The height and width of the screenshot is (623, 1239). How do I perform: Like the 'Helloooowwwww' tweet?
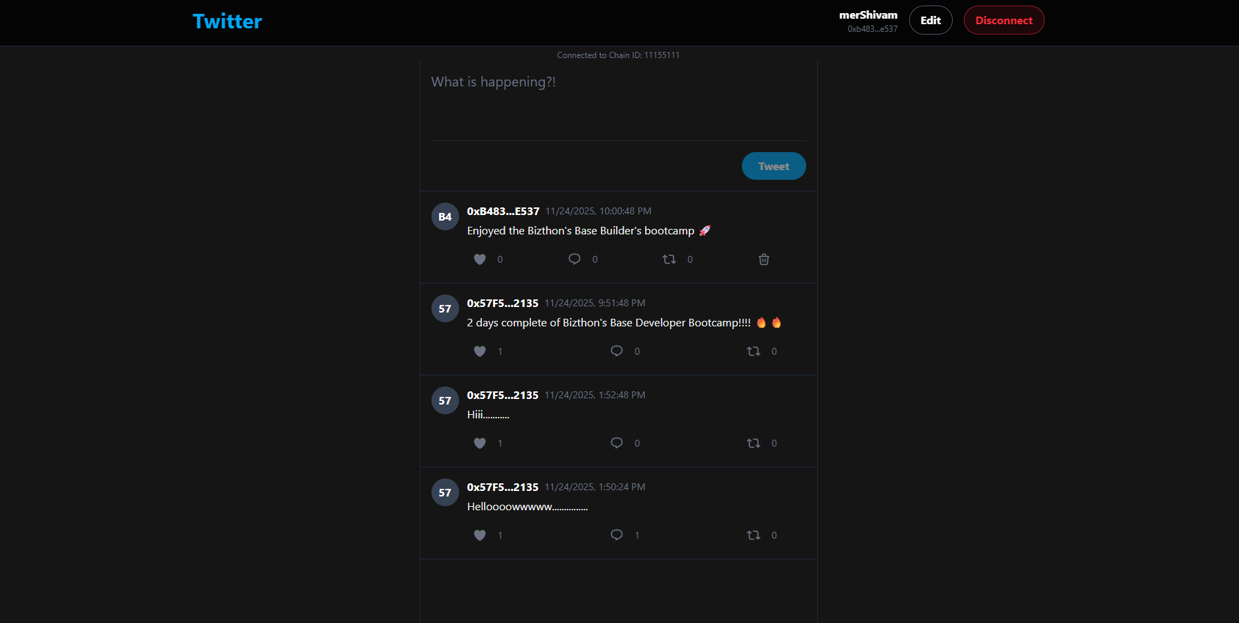pos(480,535)
